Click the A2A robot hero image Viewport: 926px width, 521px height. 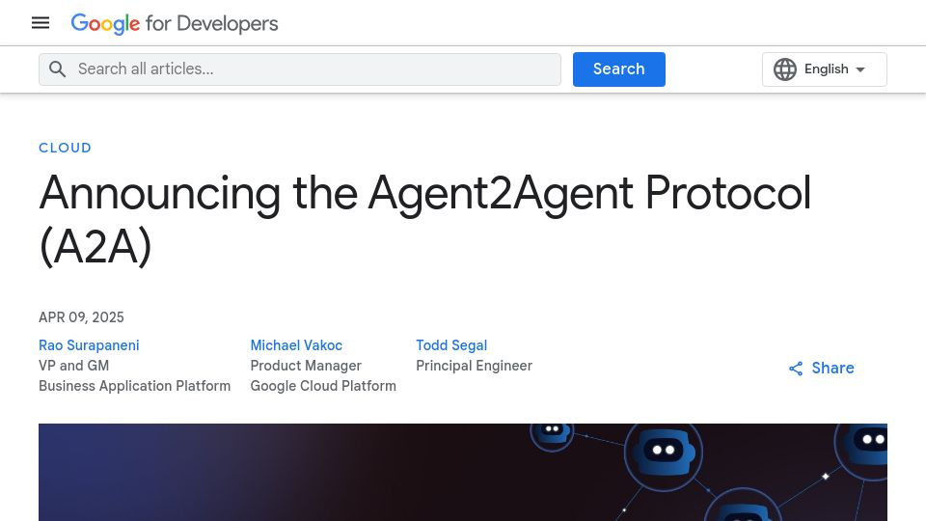click(x=463, y=472)
